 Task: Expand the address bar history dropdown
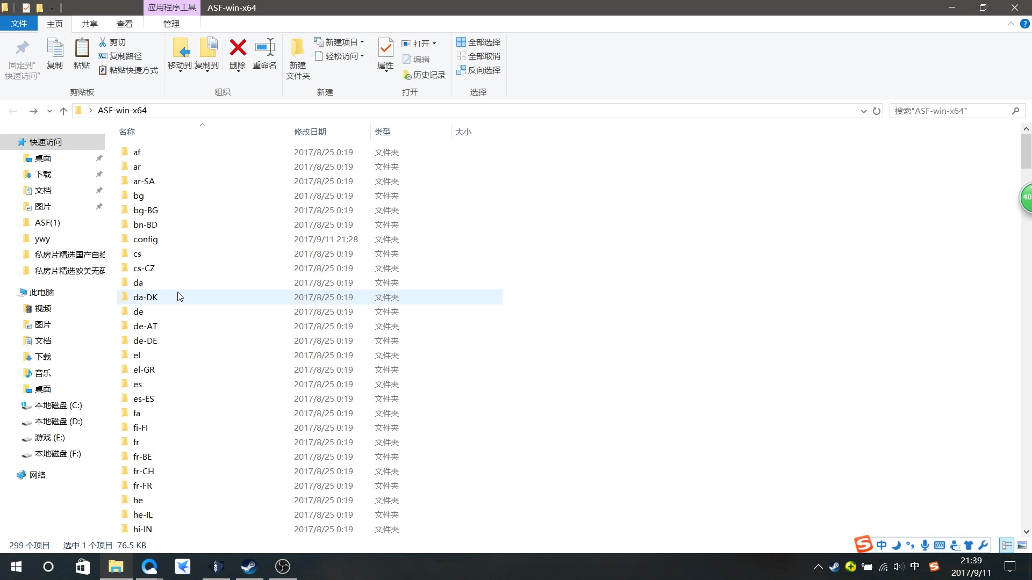[863, 111]
